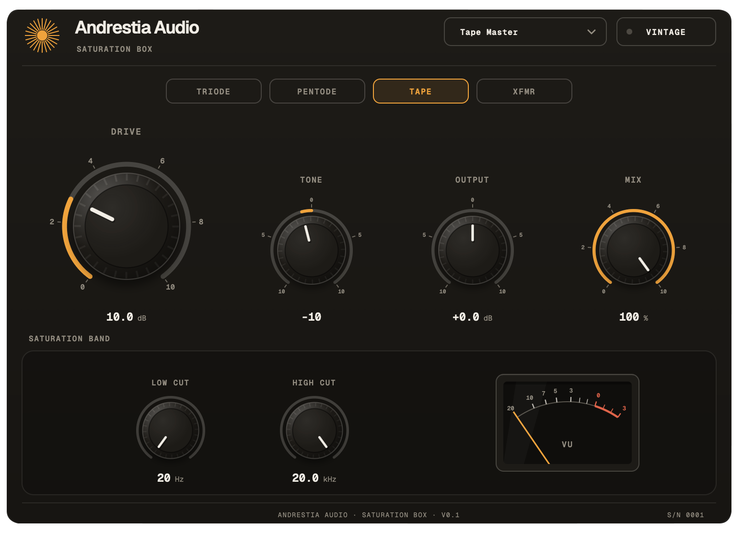Screen dimensions: 743x534
Task: Click the Andrestia Audio sunburst logo
Action: click(42, 35)
